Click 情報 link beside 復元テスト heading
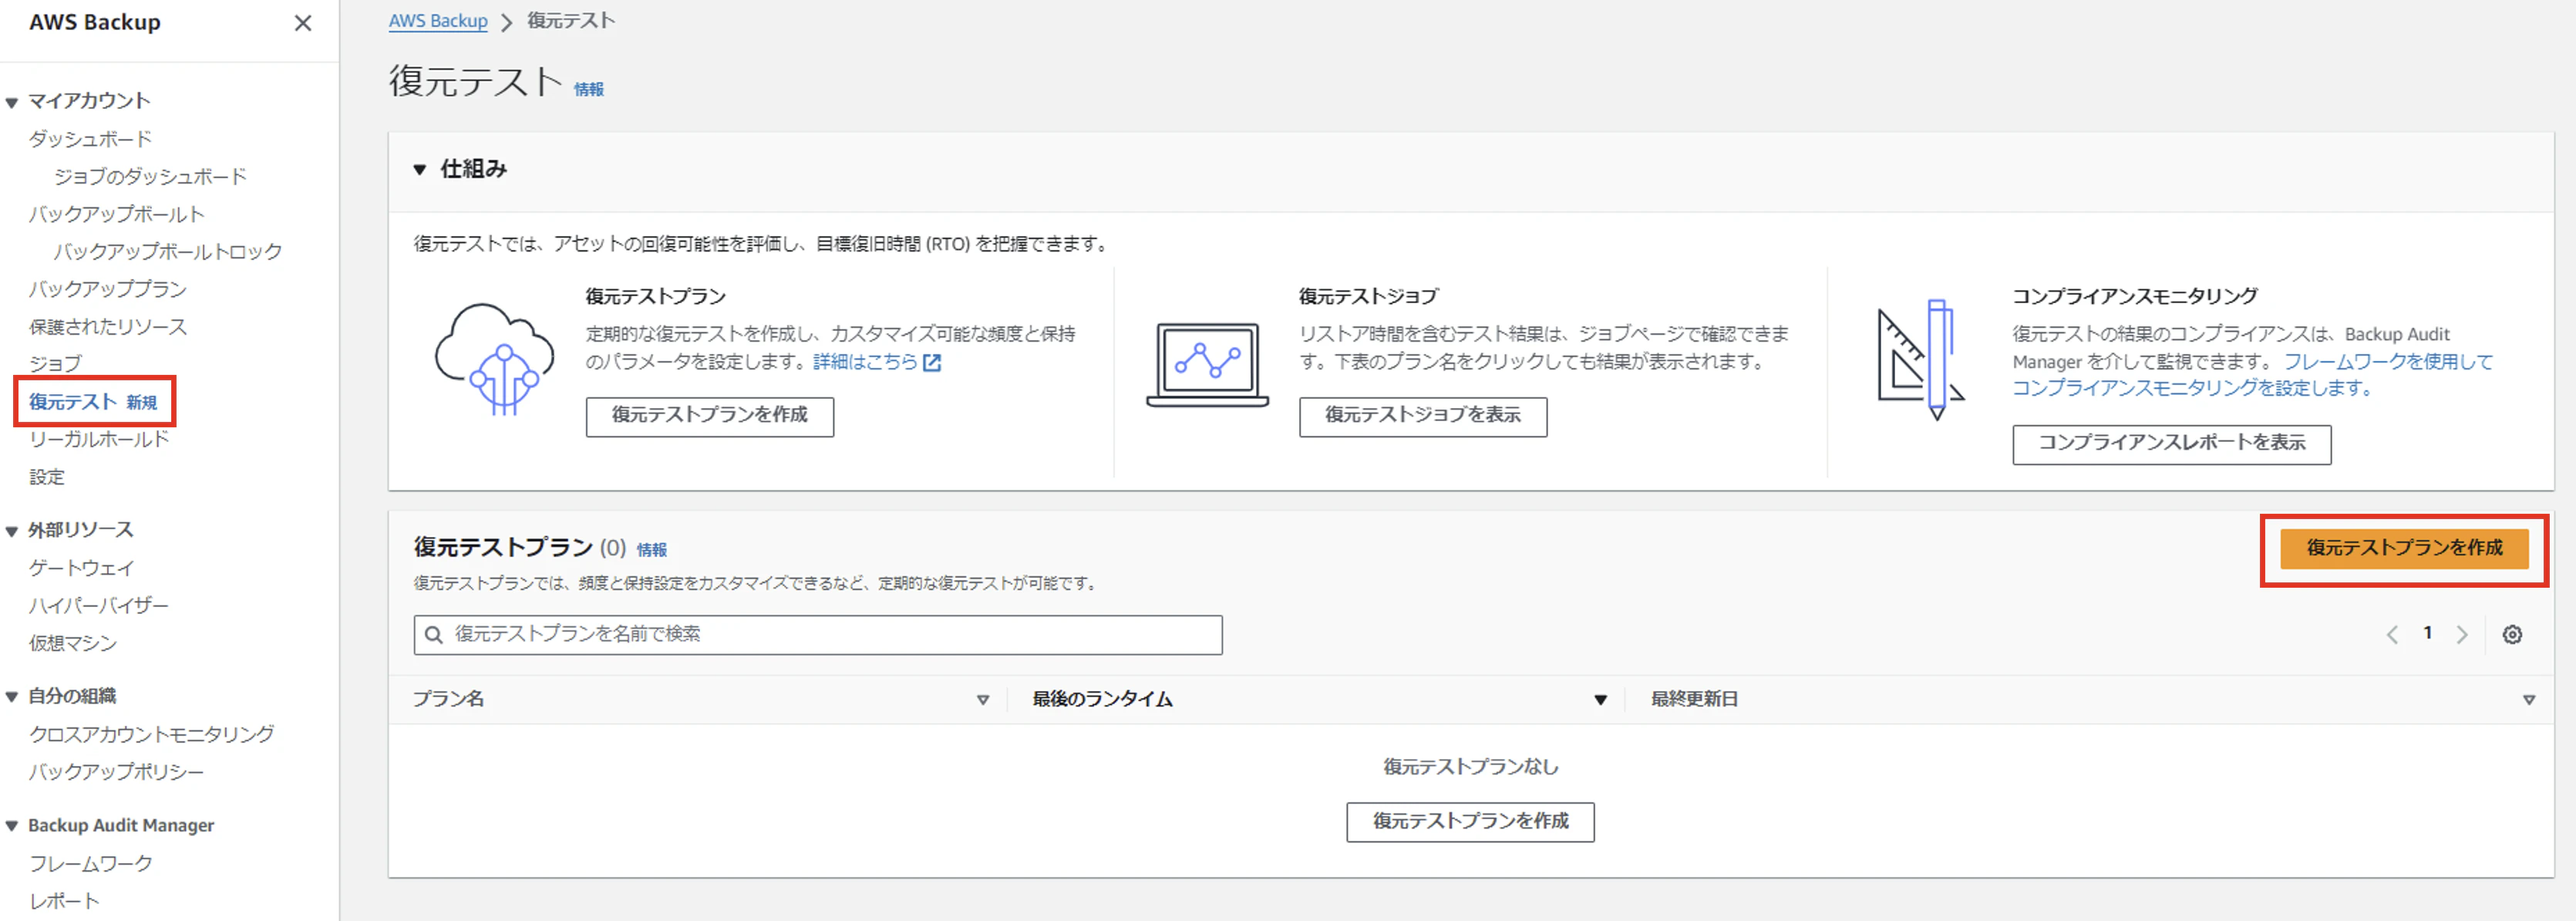 coord(589,90)
